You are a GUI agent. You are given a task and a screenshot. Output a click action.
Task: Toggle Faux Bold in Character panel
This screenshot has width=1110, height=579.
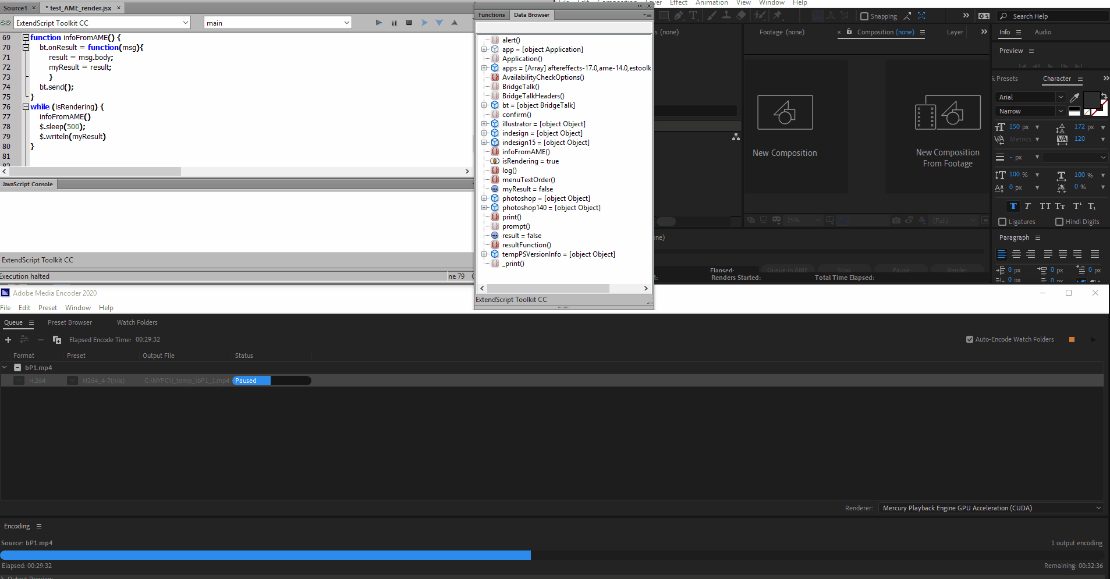coord(1013,206)
